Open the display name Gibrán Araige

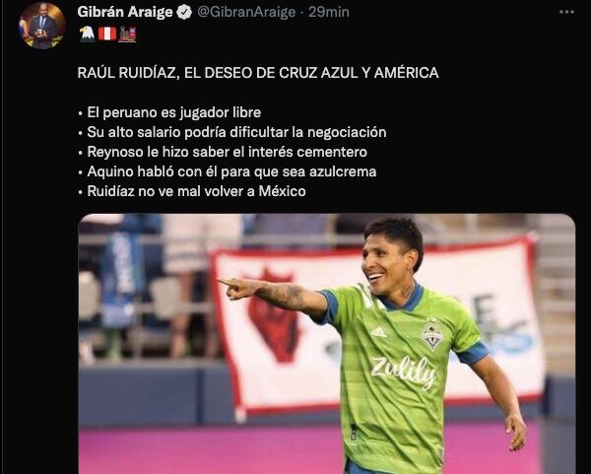(x=125, y=12)
